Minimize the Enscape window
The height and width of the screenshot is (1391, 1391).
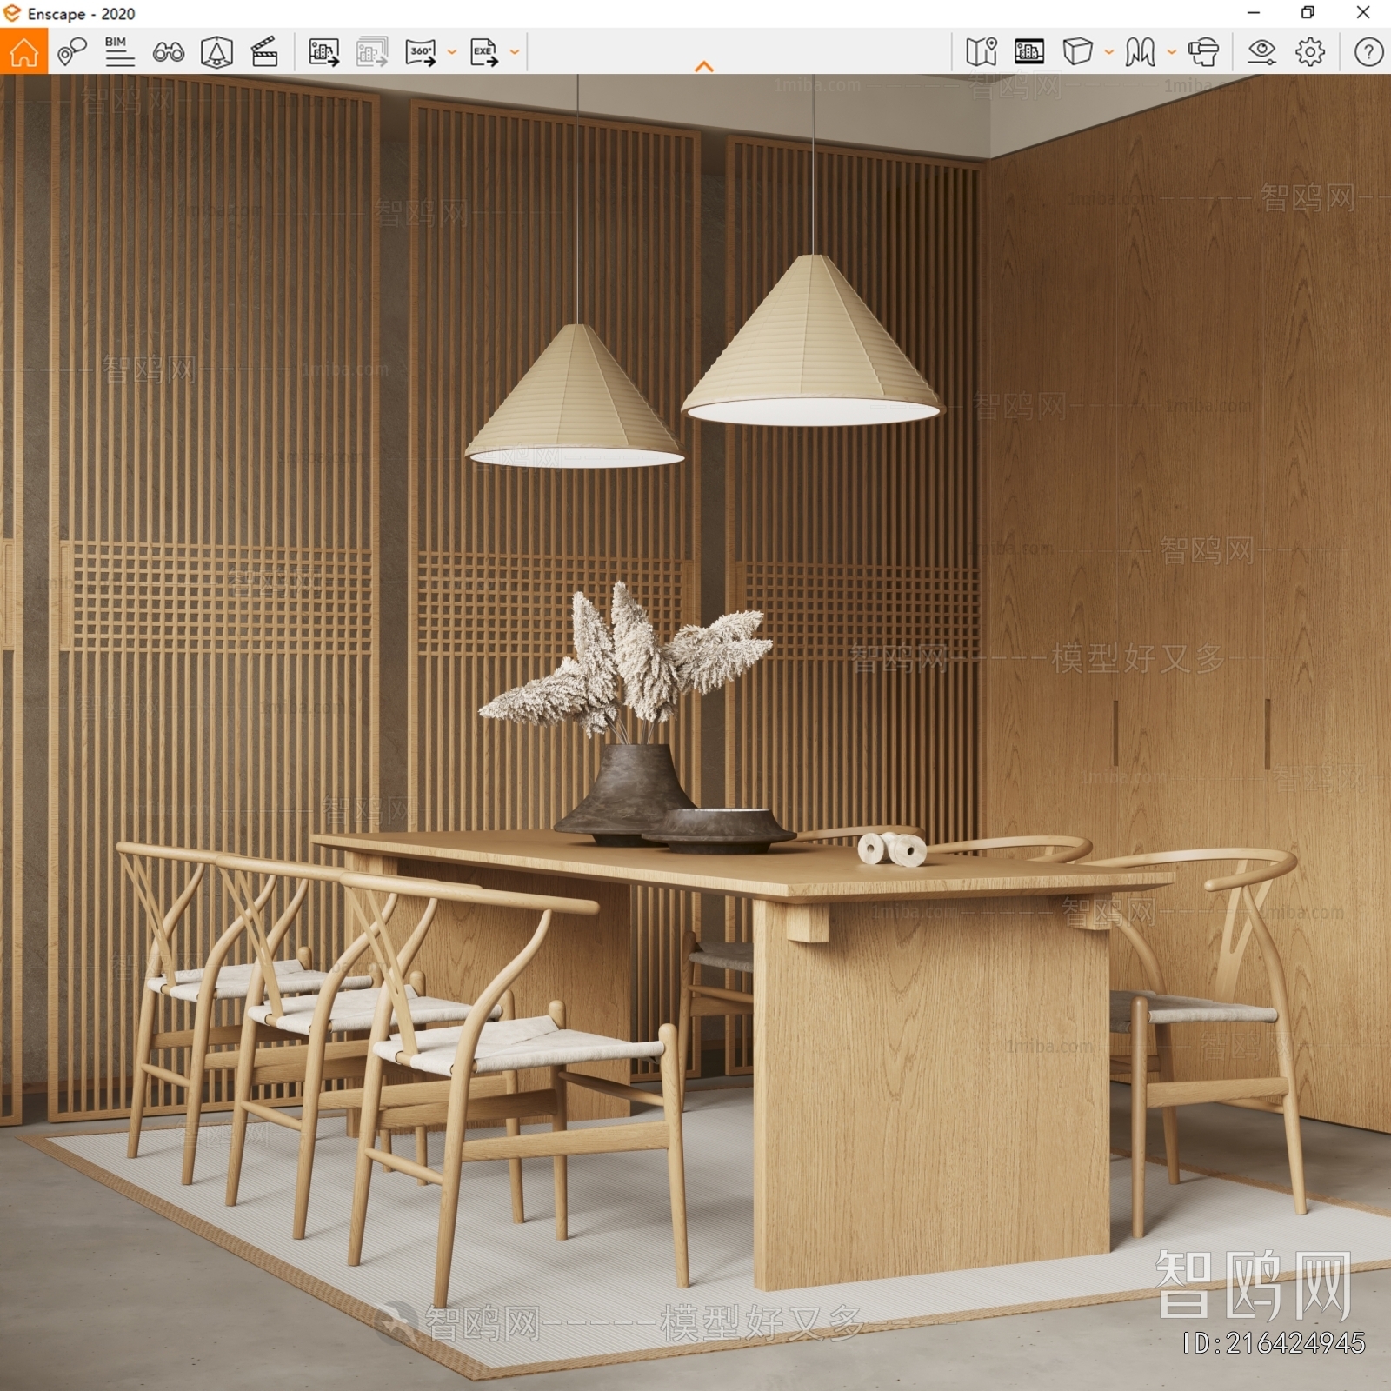tap(1254, 13)
